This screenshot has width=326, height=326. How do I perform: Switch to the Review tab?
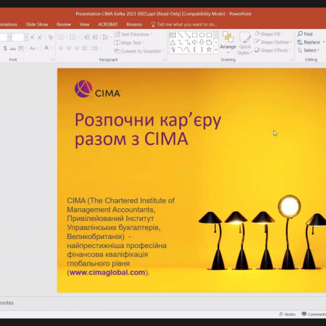(x=63, y=25)
